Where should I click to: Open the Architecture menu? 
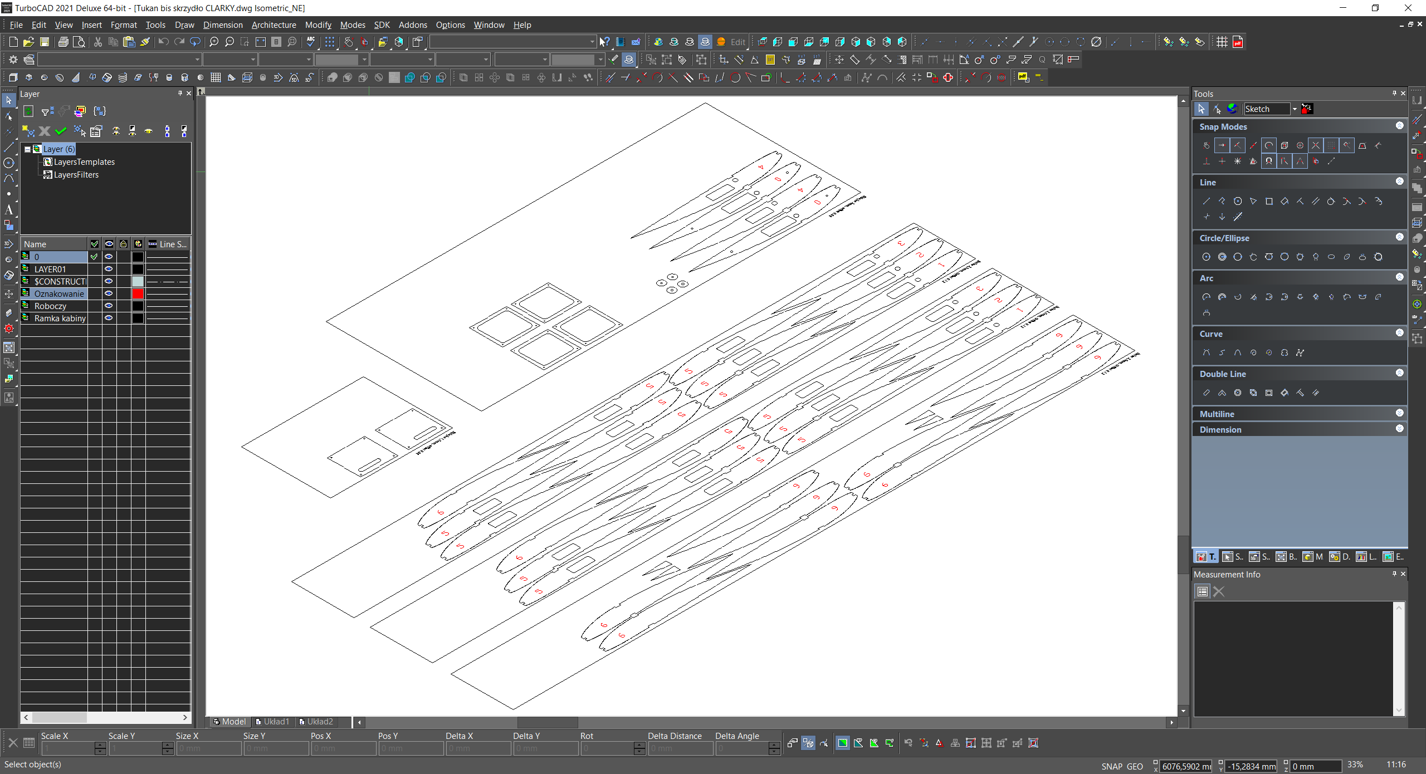[x=274, y=25]
